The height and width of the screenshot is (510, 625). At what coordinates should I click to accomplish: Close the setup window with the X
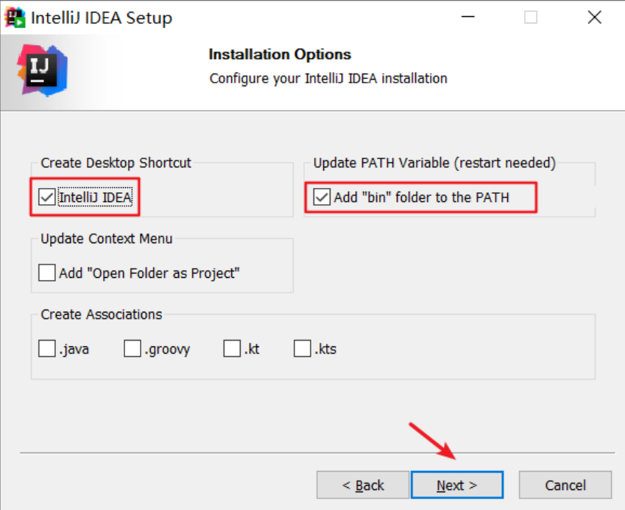[594, 17]
